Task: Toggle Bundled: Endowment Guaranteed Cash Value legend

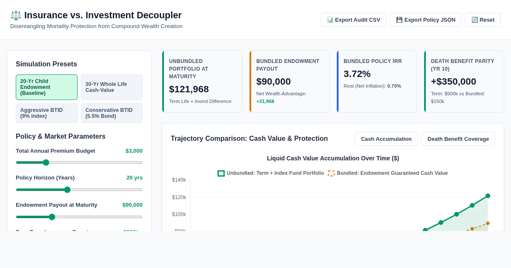Action: (388, 173)
